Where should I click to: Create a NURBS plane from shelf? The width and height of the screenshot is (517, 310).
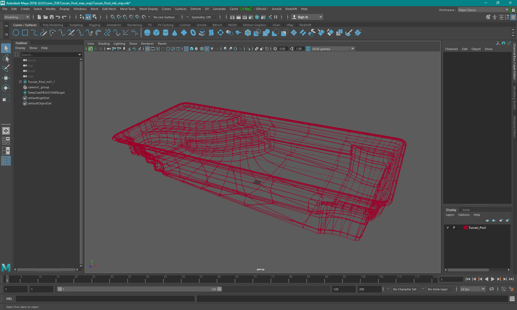click(x=184, y=33)
